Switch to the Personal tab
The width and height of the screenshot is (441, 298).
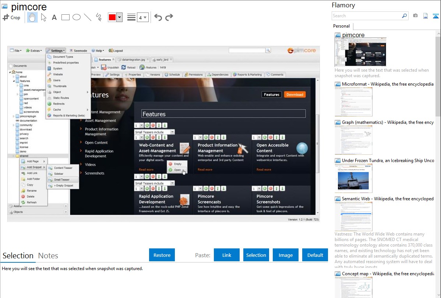[x=341, y=26]
